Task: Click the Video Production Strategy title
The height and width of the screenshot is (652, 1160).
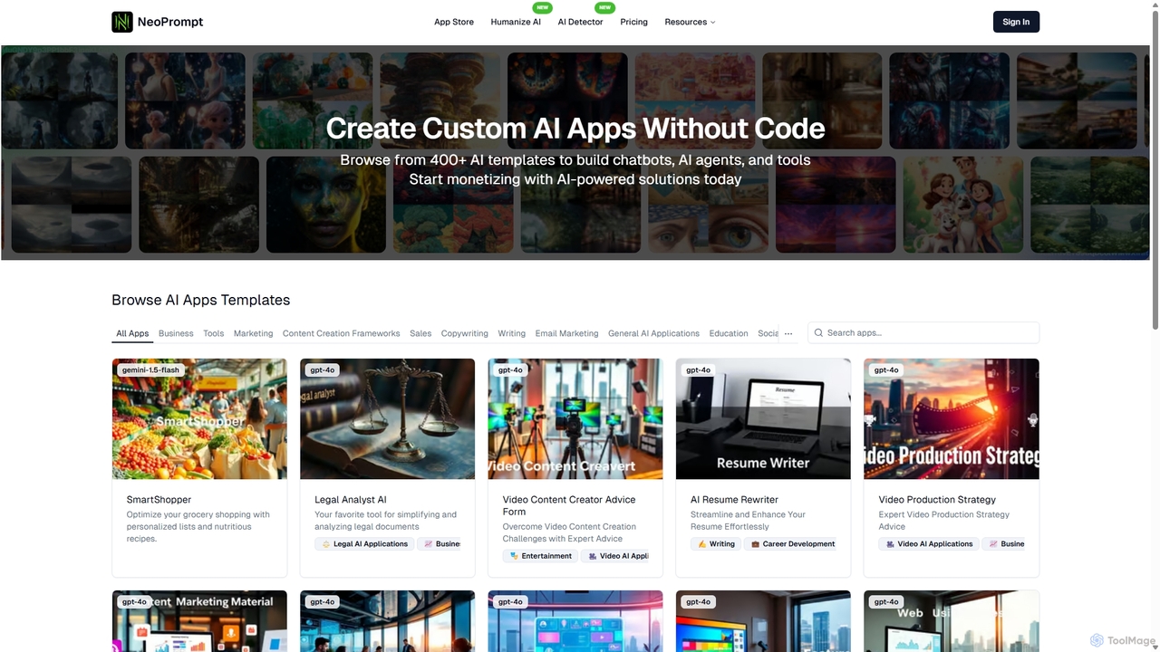Action: pos(937,500)
